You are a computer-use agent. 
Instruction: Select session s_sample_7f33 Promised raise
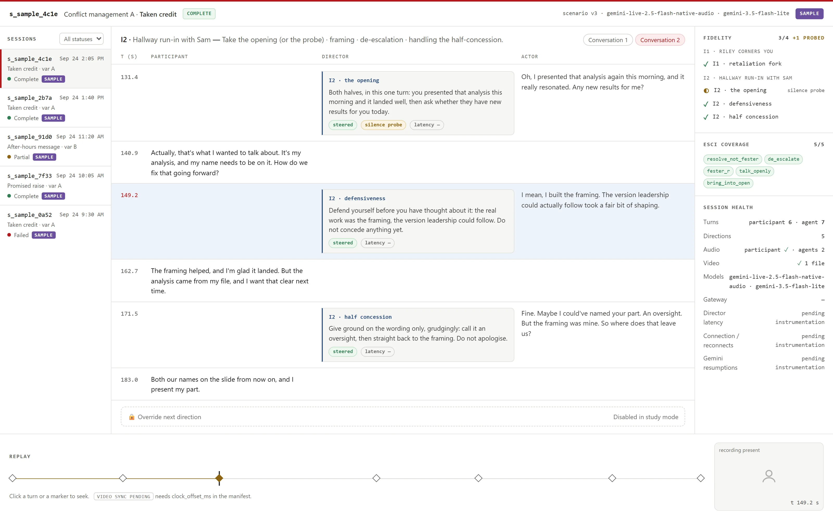point(55,186)
